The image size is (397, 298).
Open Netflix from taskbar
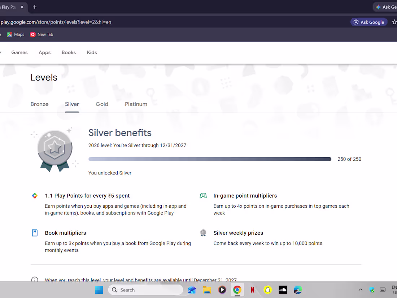point(252,290)
